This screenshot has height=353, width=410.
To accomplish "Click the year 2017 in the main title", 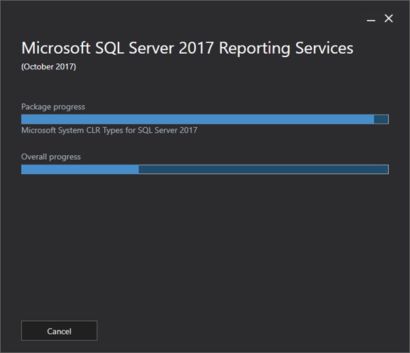I will [196, 48].
